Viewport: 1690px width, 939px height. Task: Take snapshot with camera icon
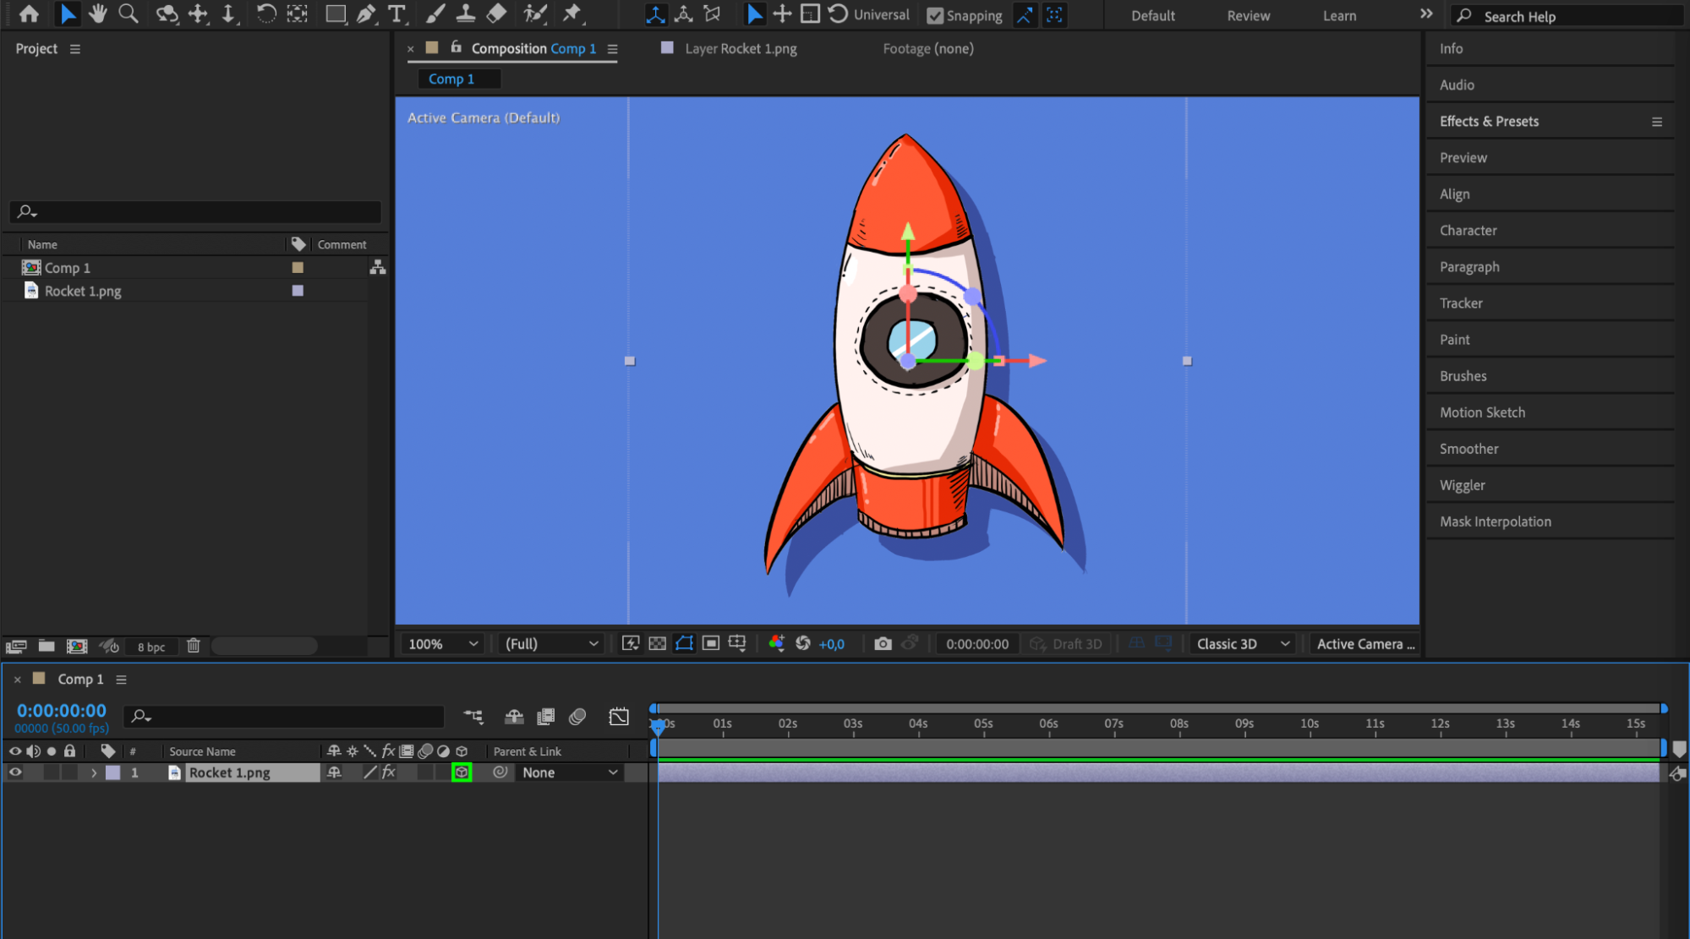(883, 643)
